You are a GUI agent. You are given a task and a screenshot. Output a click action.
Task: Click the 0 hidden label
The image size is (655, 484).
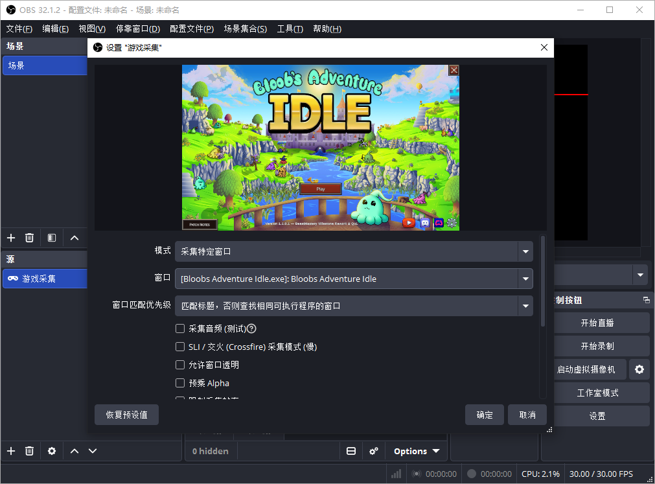(210, 451)
